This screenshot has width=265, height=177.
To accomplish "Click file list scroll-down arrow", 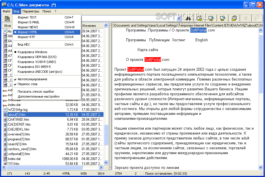I will click(x=106, y=163).
